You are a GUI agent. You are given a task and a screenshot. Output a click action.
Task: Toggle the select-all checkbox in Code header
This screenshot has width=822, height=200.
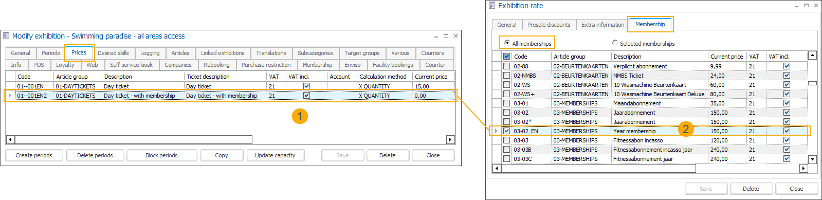507,57
